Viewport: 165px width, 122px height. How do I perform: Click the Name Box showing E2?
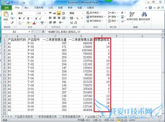click(x=15, y=32)
